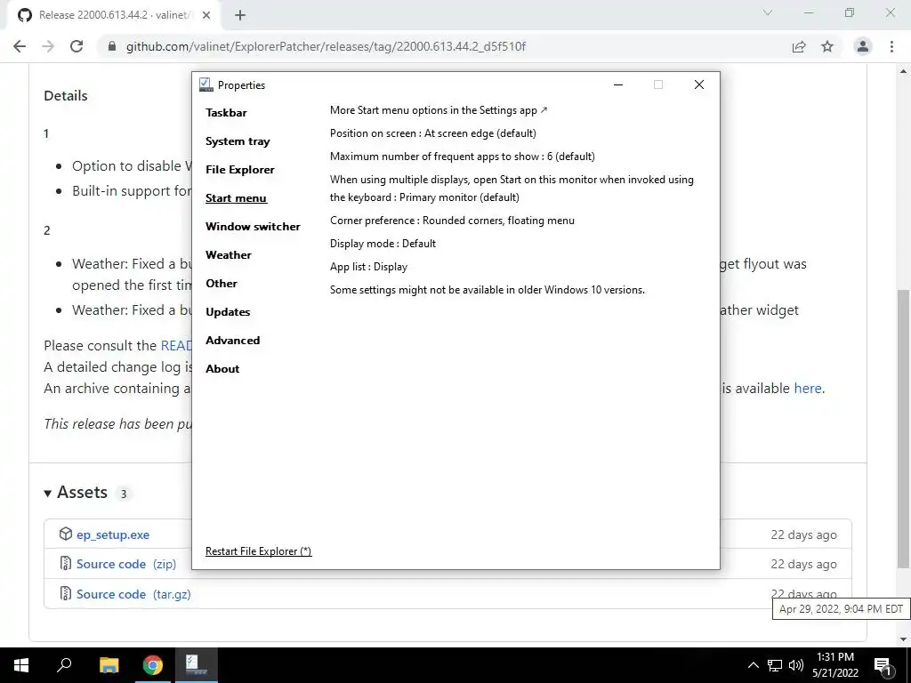911x683 pixels.
Task: Click the address bar URL
Action: [x=326, y=46]
